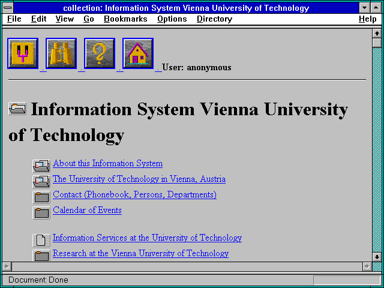The height and width of the screenshot is (288, 384).
Task: Open the binoculars search icon
Action: click(x=61, y=53)
